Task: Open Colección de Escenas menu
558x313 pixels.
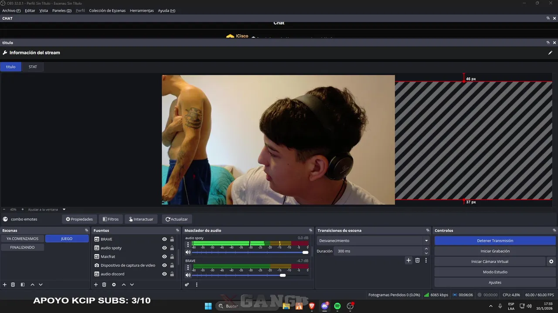Action: click(x=107, y=10)
